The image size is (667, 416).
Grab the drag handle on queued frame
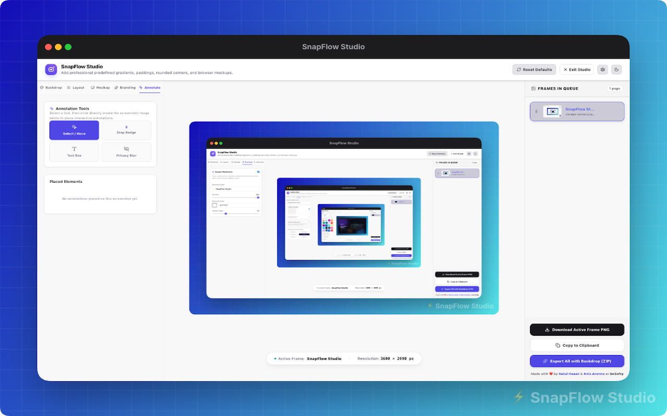click(536, 111)
